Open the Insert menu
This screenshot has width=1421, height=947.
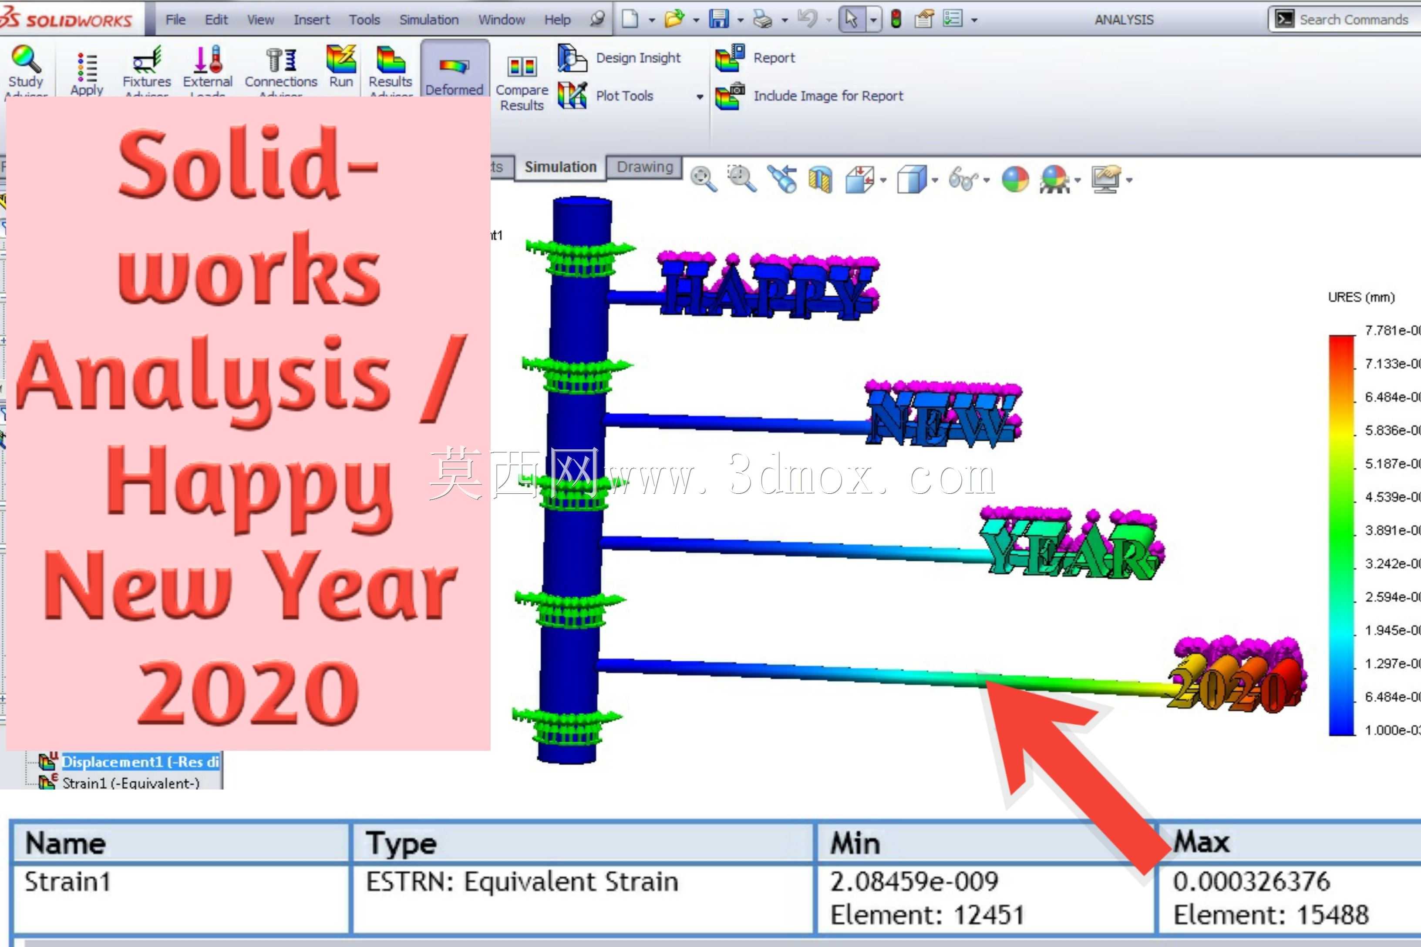click(312, 20)
